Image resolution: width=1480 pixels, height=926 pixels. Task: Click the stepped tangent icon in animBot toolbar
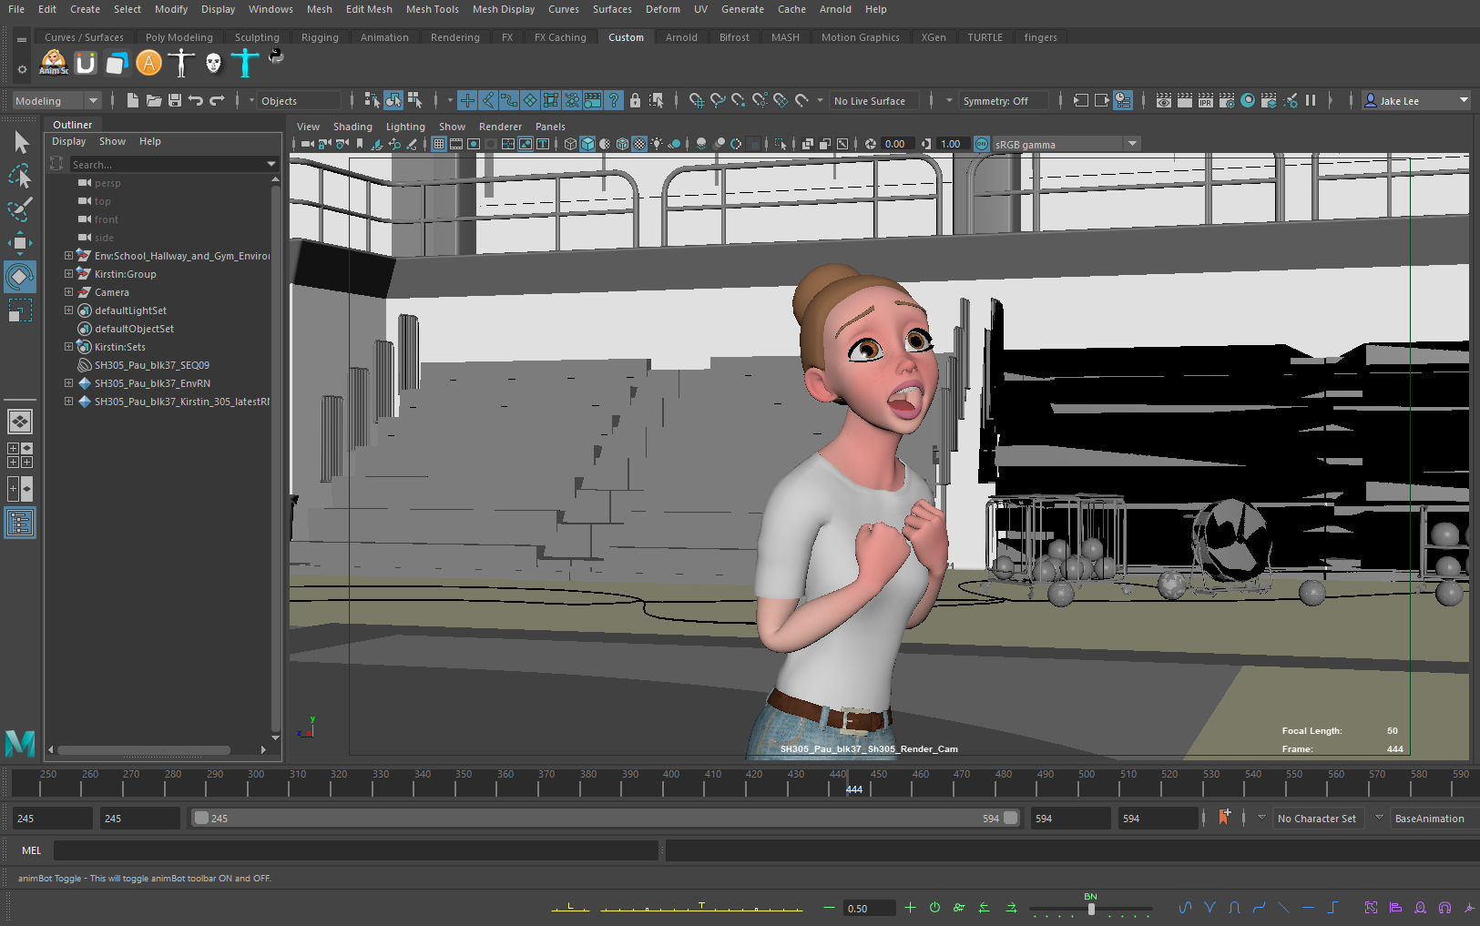click(1332, 908)
